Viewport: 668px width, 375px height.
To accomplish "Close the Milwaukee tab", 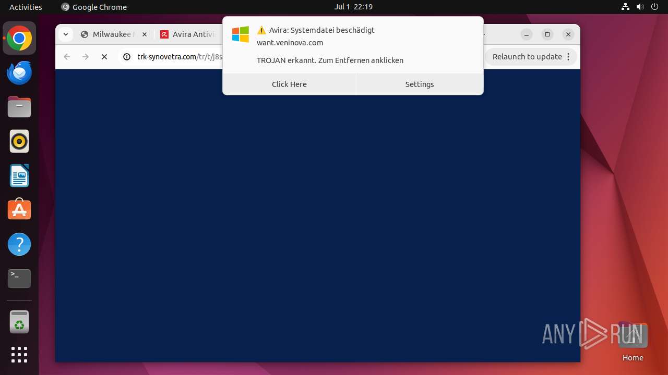I will tap(145, 34).
